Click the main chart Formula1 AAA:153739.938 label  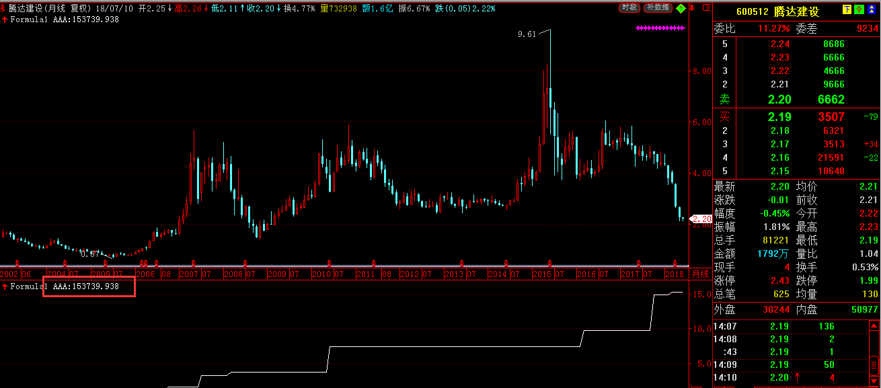(65, 20)
